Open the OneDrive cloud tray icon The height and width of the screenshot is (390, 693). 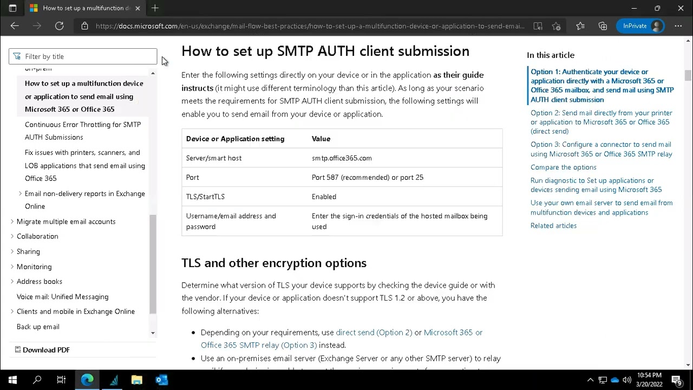pyautogui.click(x=615, y=380)
